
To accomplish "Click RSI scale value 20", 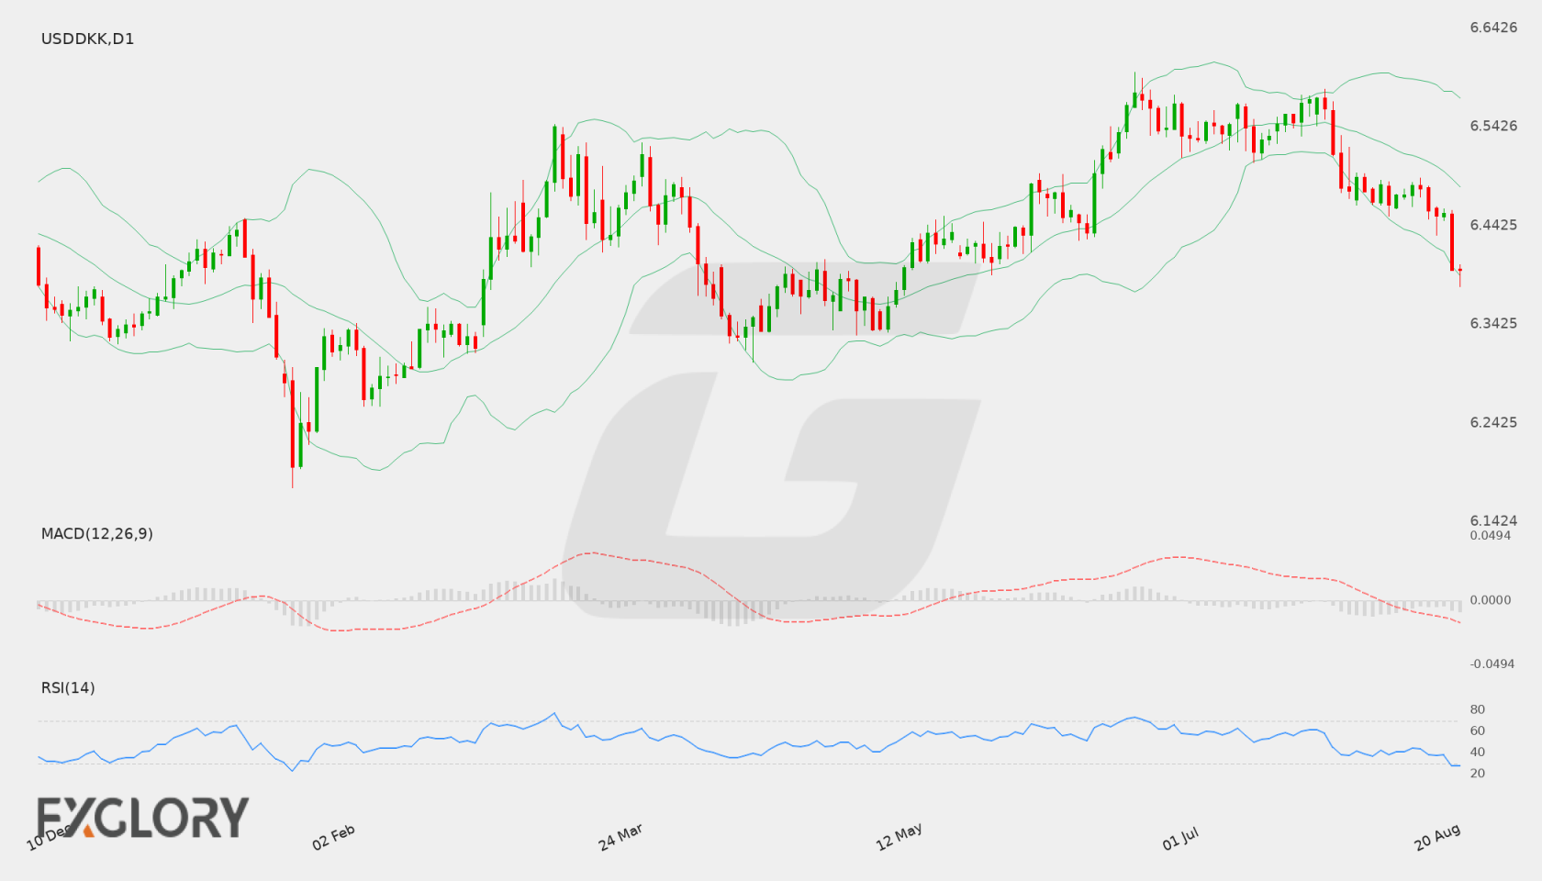I will [x=1478, y=773].
